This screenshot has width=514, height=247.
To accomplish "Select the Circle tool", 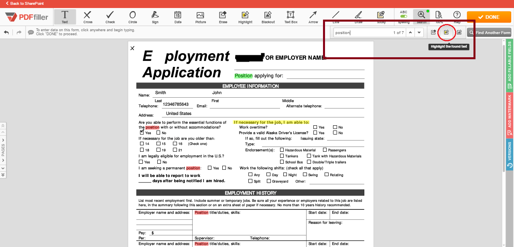I will pos(132,17).
